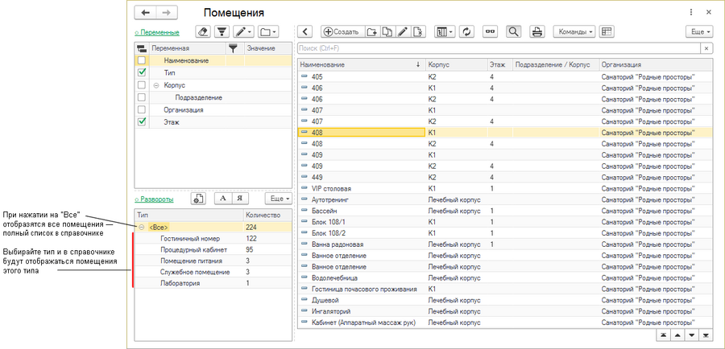Jump to the last list item button

(706, 335)
